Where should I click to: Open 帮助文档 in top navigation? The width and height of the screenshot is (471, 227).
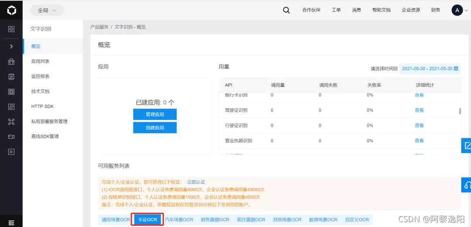(382, 10)
